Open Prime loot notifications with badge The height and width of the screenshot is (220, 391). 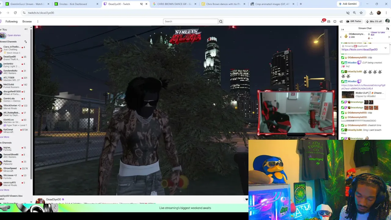[x=323, y=21]
